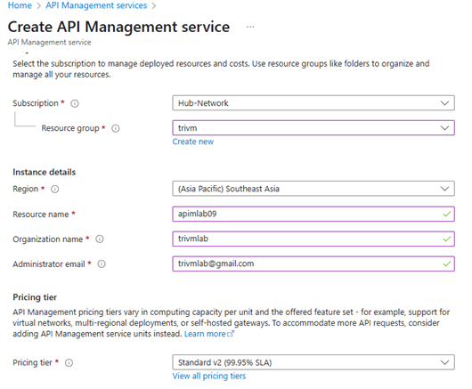The width and height of the screenshot is (472, 389).
Task: Click the API Management service subtitle
Action: [x=49, y=42]
